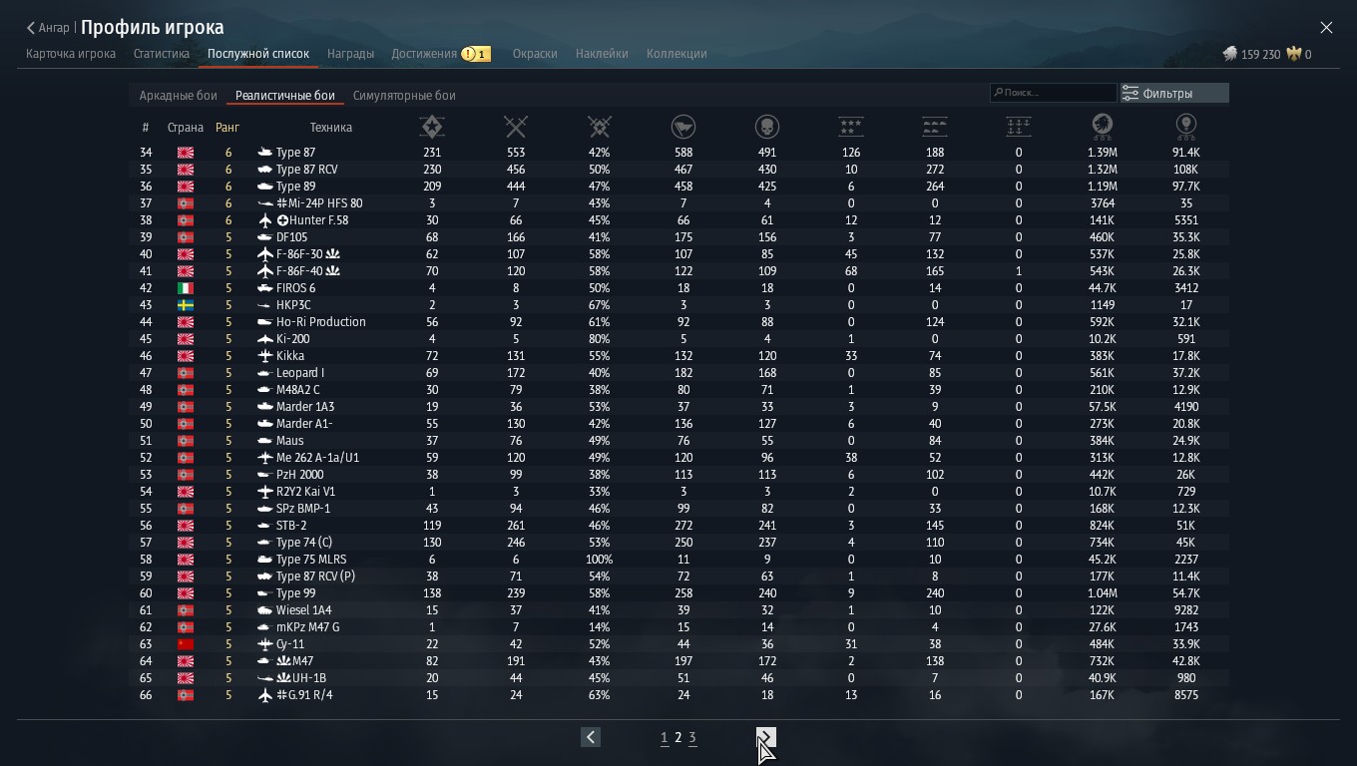Select the Wiesel 1A4 vehicle name
Image resolution: width=1357 pixels, height=766 pixels.
coord(303,610)
